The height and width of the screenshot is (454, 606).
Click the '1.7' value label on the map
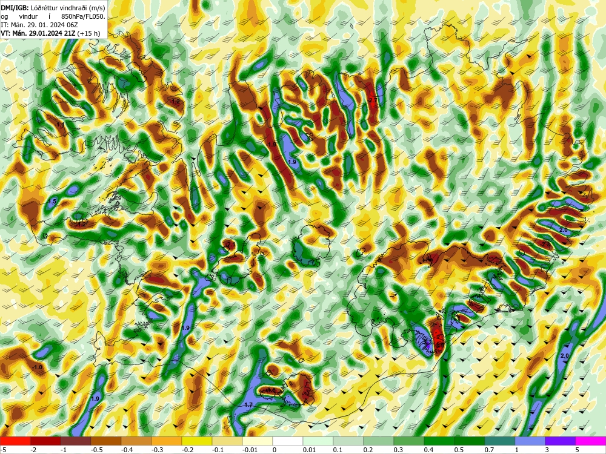[x=249, y=405]
